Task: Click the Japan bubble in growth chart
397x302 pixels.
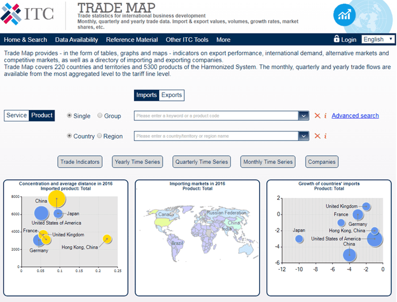Action: [299, 239]
